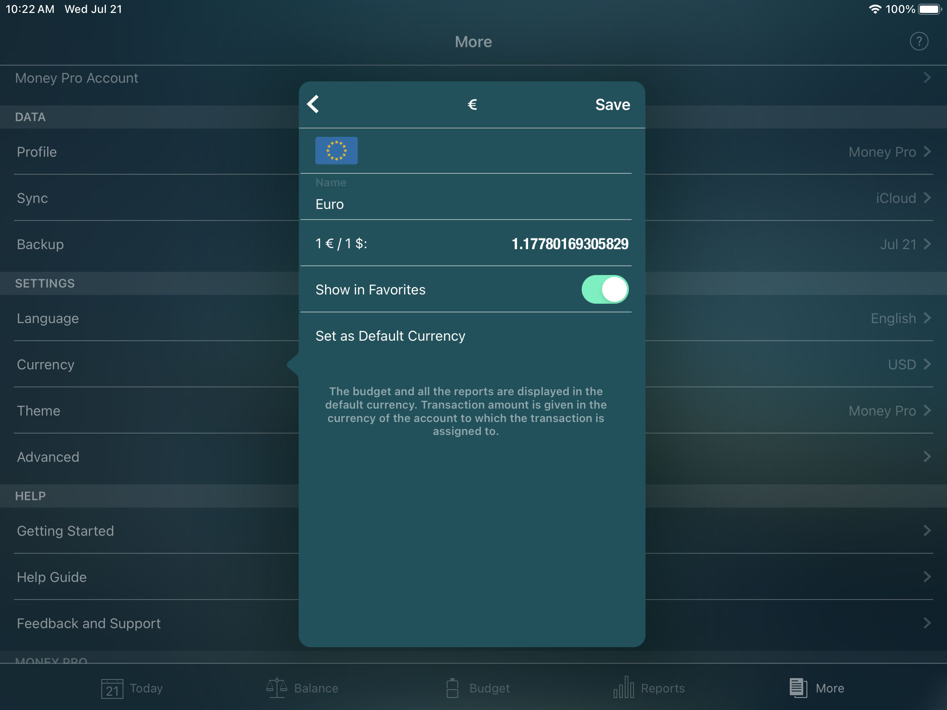Viewport: 947px width, 710px height.
Task: Tap the currency Name input field
Action: (x=473, y=203)
